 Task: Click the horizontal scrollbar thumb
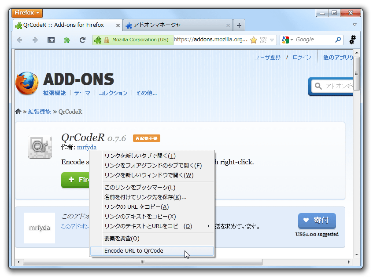(143, 262)
